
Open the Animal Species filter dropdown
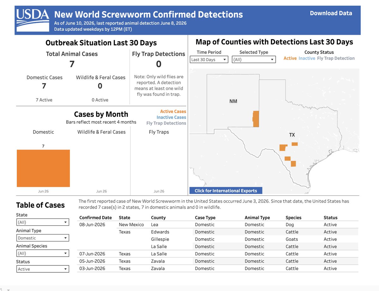pos(43,253)
